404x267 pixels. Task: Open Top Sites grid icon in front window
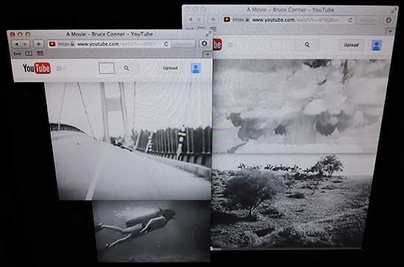point(40,54)
